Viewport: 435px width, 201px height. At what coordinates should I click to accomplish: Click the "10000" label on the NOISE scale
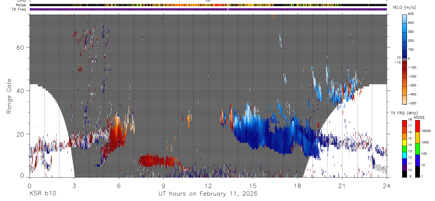tap(426, 131)
